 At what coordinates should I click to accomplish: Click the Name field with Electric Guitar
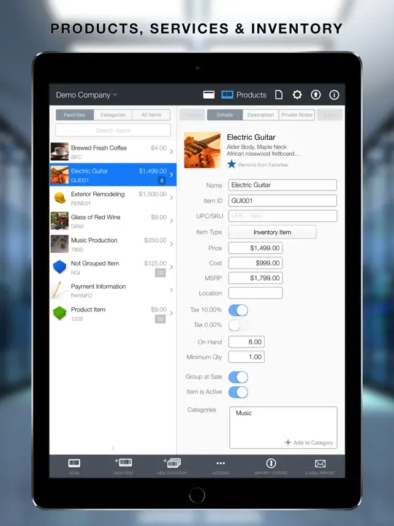coord(282,185)
